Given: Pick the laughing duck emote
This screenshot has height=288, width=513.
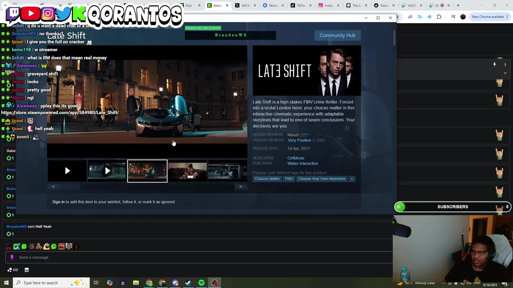Looking at the screenshot, I should [x=46, y=246].
